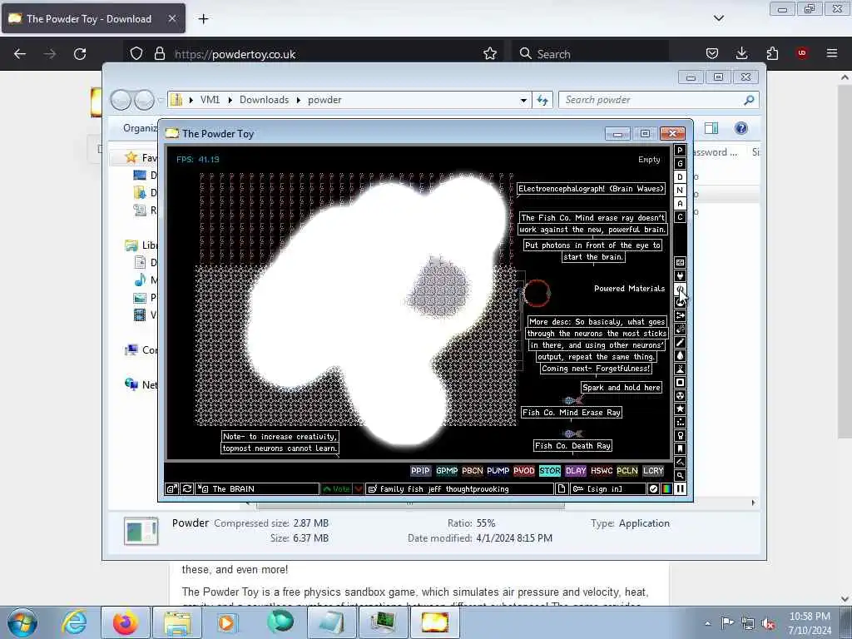Open the Electronics element menu icon
This screenshot has height=639, width=852.
point(680,276)
